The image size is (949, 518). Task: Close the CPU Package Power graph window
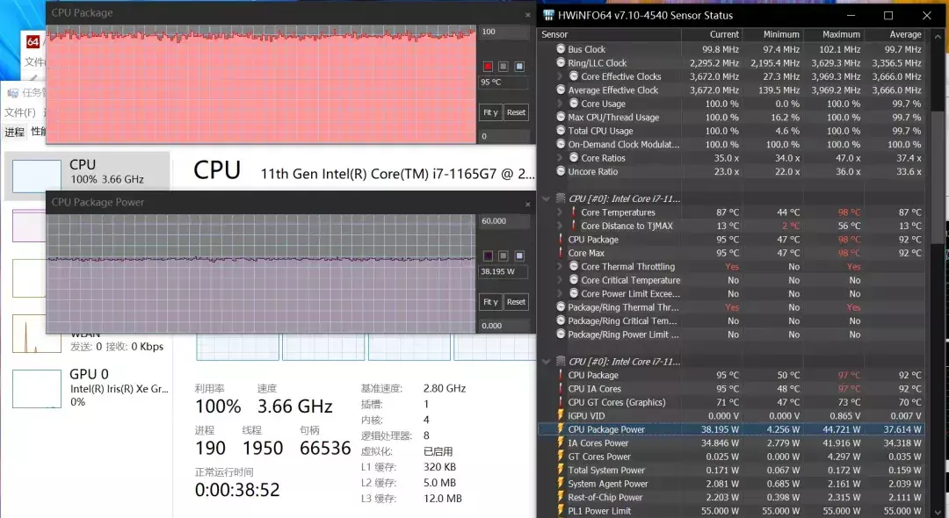coord(528,205)
